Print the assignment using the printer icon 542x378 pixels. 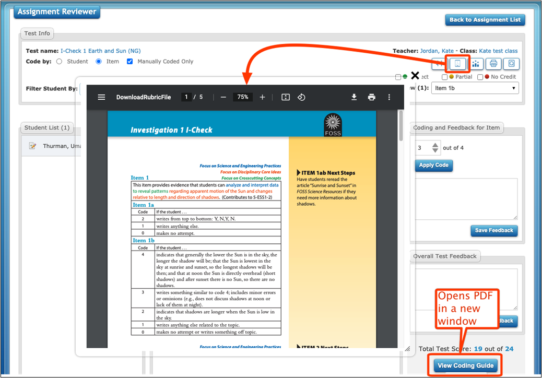tap(494, 64)
